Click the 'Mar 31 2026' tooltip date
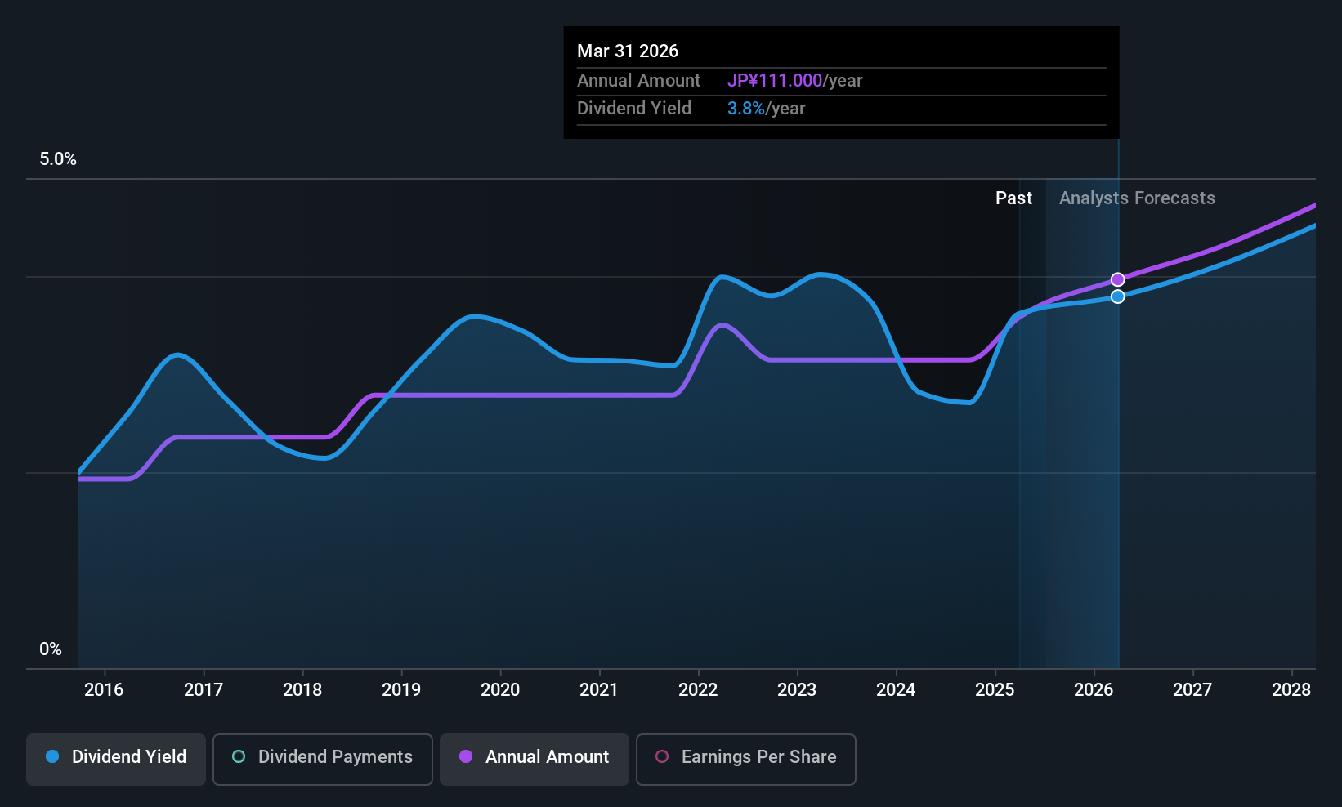Image resolution: width=1342 pixels, height=807 pixels. click(x=628, y=51)
